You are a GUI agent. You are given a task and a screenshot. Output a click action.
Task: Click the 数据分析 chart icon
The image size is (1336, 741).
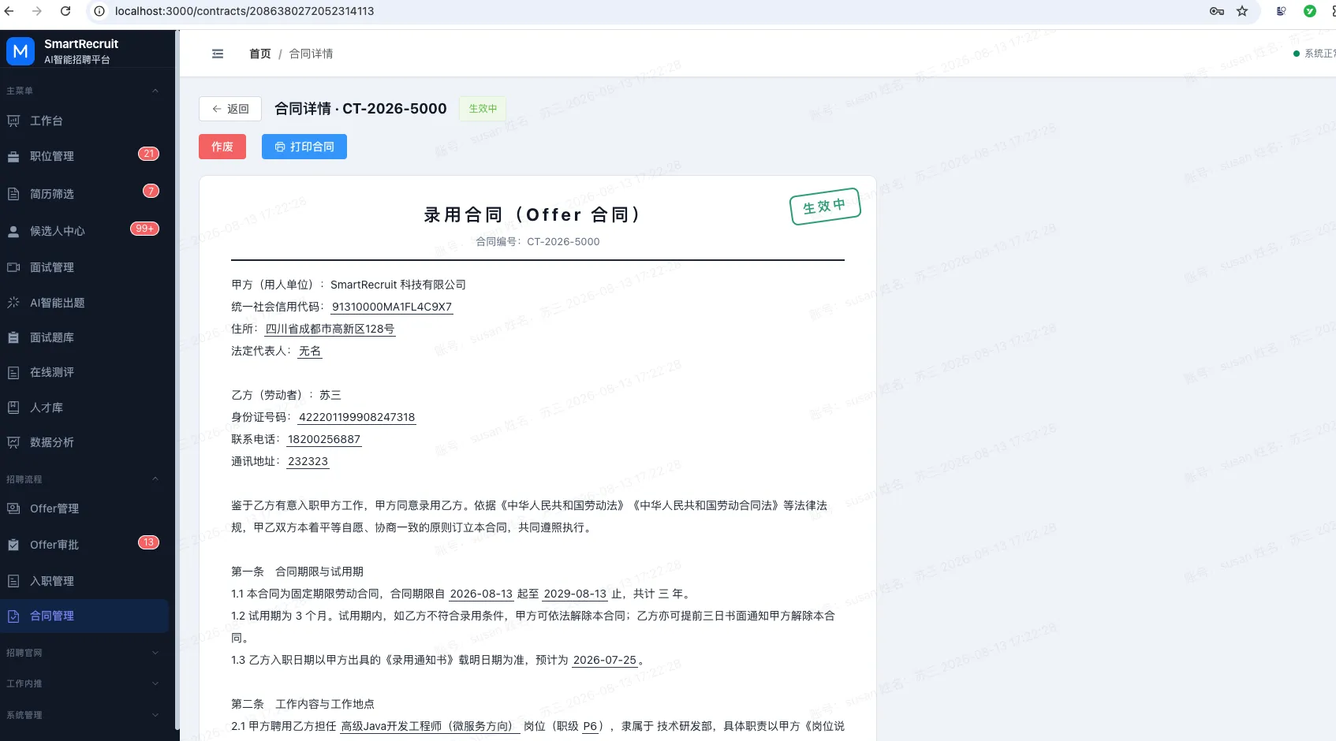pos(13,442)
